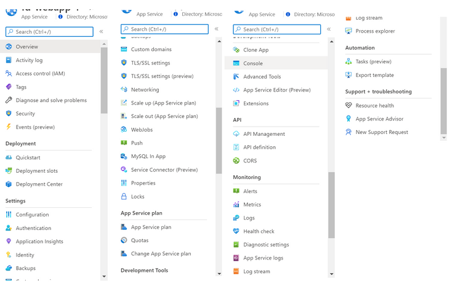This screenshot has width=463, height=289.
Task: Click the Console icon
Action: pyautogui.click(x=236, y=63)
